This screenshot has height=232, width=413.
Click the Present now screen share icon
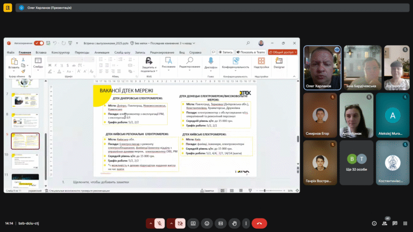pyautogui.click(x=193, y=223)
